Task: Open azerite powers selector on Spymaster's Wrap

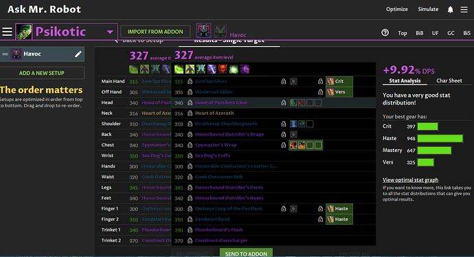Action: pyautogui.click(x=306, y=145)
